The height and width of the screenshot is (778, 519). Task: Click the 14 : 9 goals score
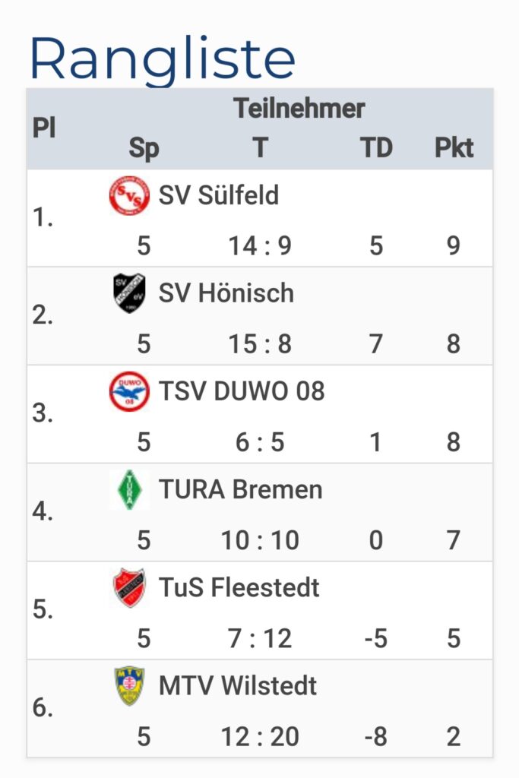[260, 245]
